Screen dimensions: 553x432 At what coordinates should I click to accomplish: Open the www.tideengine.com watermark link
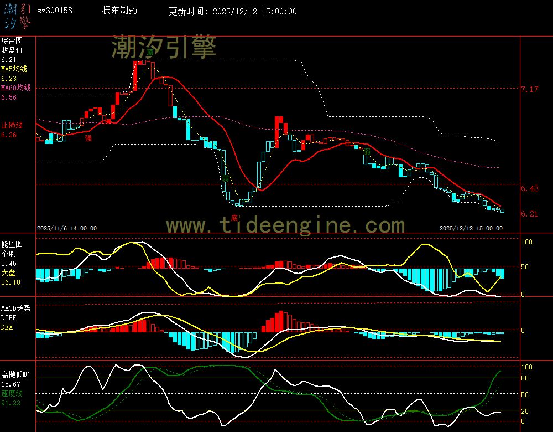click(x=285, y=225)
